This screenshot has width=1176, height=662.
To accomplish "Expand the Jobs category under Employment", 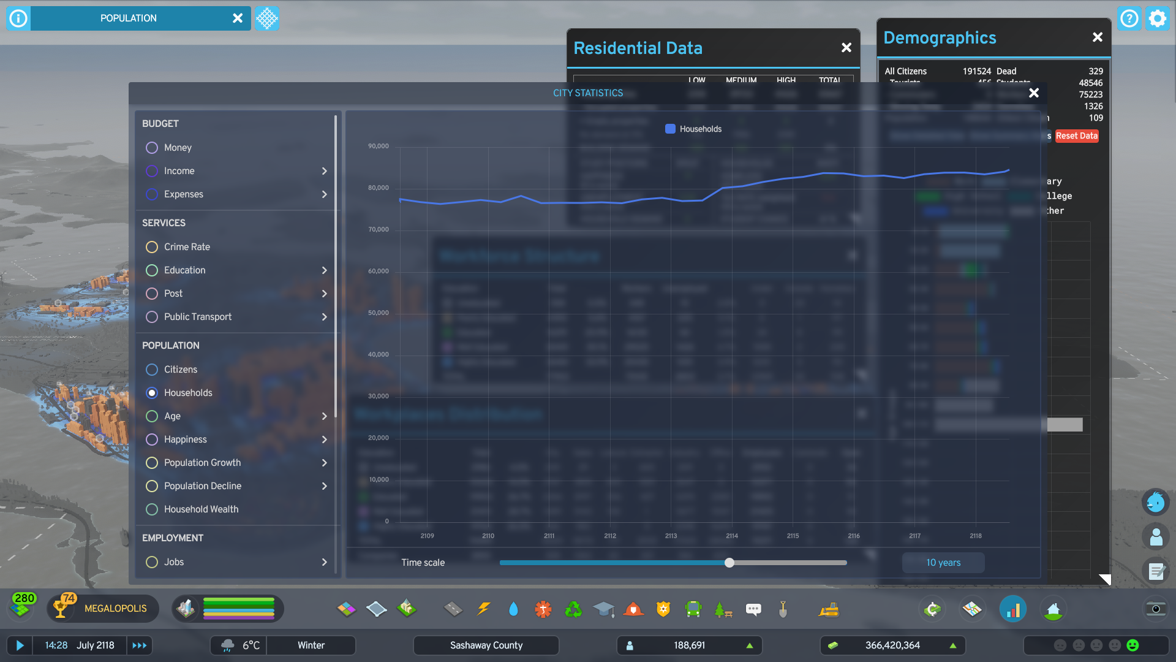I will (325, 562).
